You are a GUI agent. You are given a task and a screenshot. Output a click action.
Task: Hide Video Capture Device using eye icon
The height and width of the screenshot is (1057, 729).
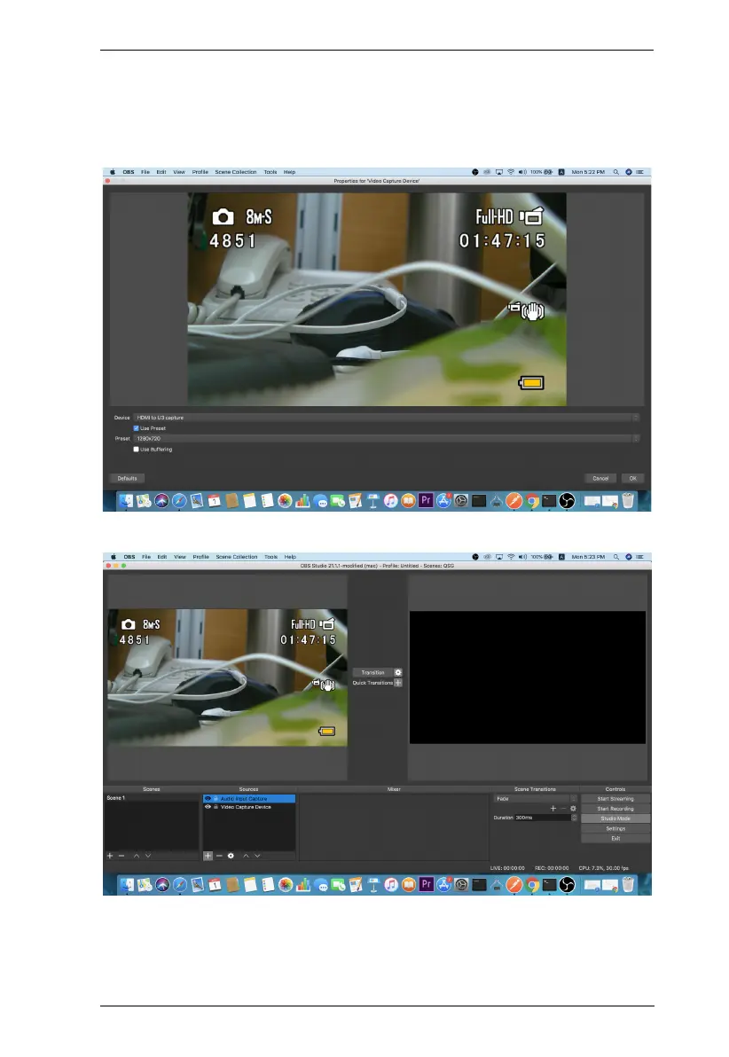208,807
